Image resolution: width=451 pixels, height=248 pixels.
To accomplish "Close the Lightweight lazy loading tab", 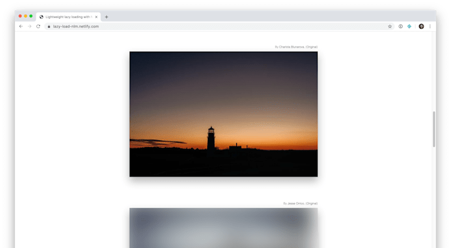I will (96, 17).
